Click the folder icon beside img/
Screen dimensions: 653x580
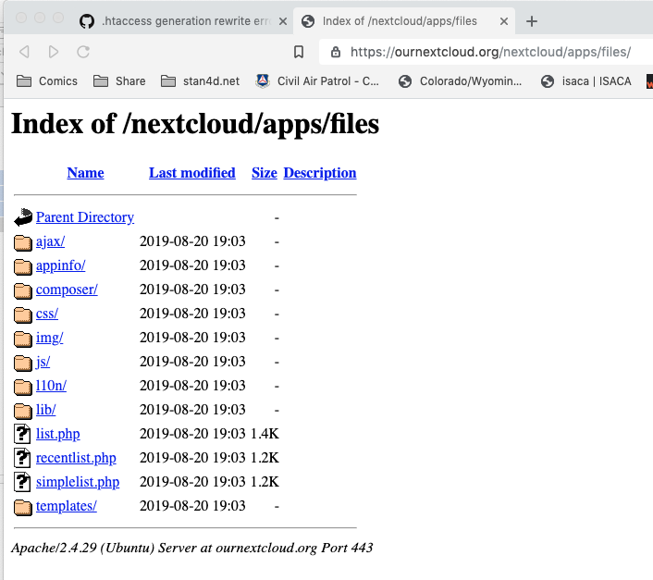(23, 339)
